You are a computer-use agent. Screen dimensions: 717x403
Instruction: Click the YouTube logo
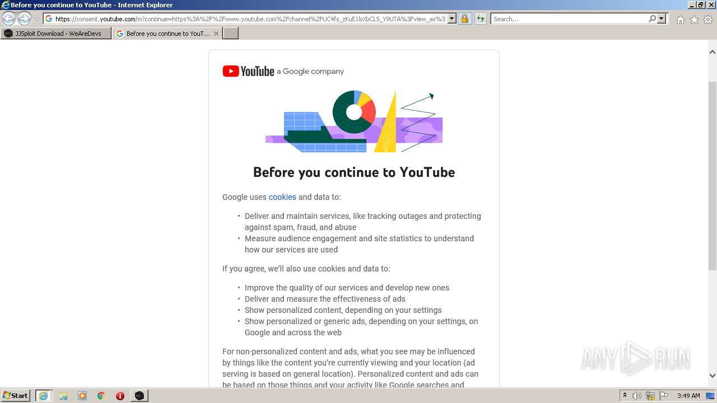pos(248,71)
